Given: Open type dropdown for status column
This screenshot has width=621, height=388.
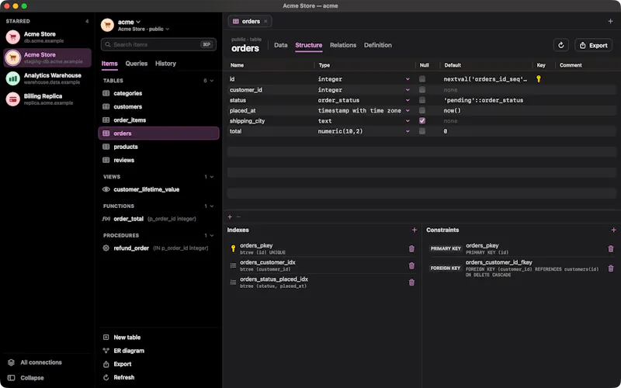Looking at the screenshot, I should 408,100.
